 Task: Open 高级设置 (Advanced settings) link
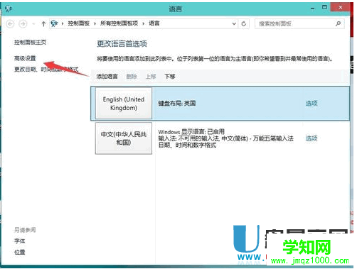(25, 58)
